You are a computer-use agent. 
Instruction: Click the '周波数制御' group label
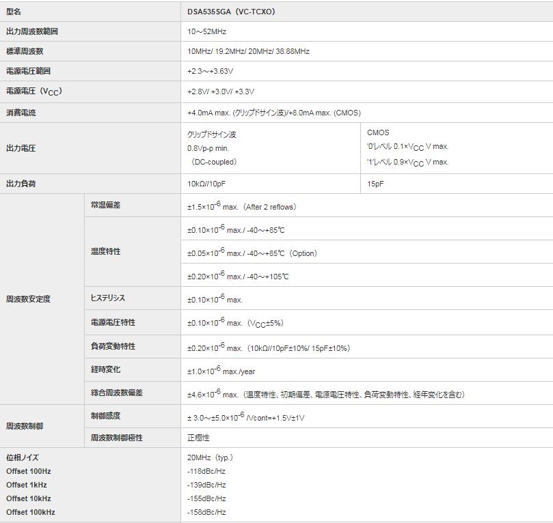(x=25, y=426)
